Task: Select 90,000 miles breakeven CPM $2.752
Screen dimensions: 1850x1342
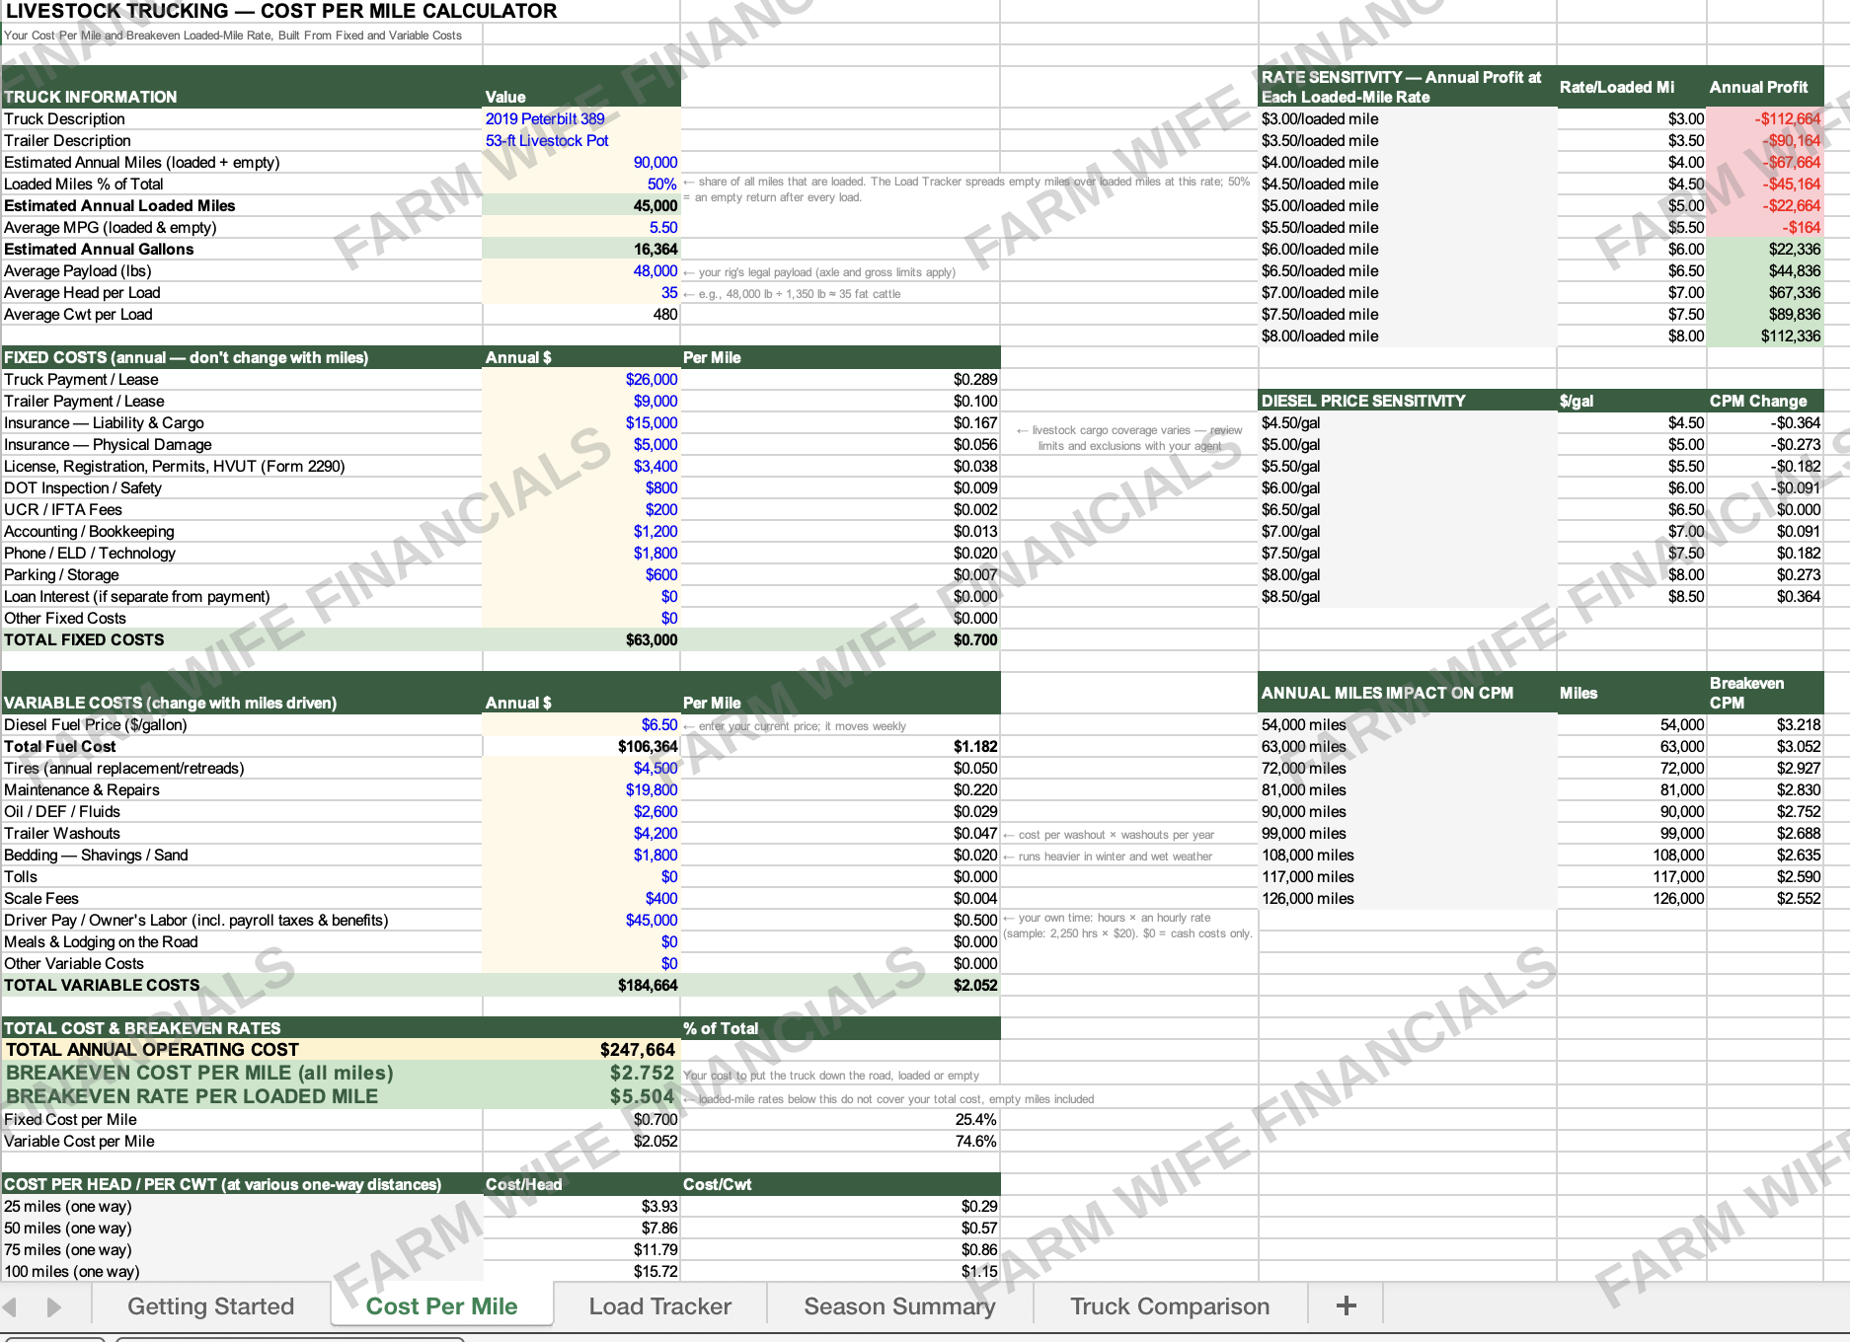Action: pyautogui.click(x=1765, y=812)
